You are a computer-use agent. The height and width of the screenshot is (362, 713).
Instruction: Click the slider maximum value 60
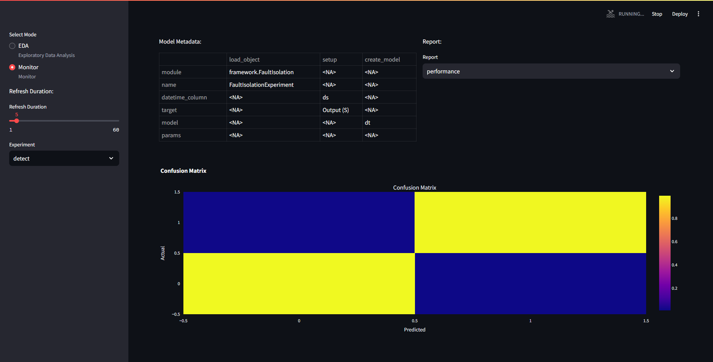click(116, 130)
